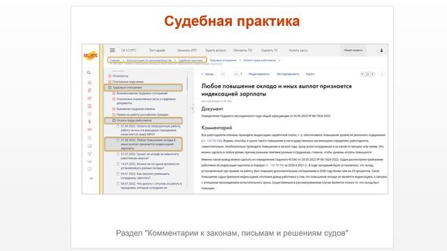
Task: Open 27.07.2022 Грозит ли штраф item
Action: (x=149, y=156)
